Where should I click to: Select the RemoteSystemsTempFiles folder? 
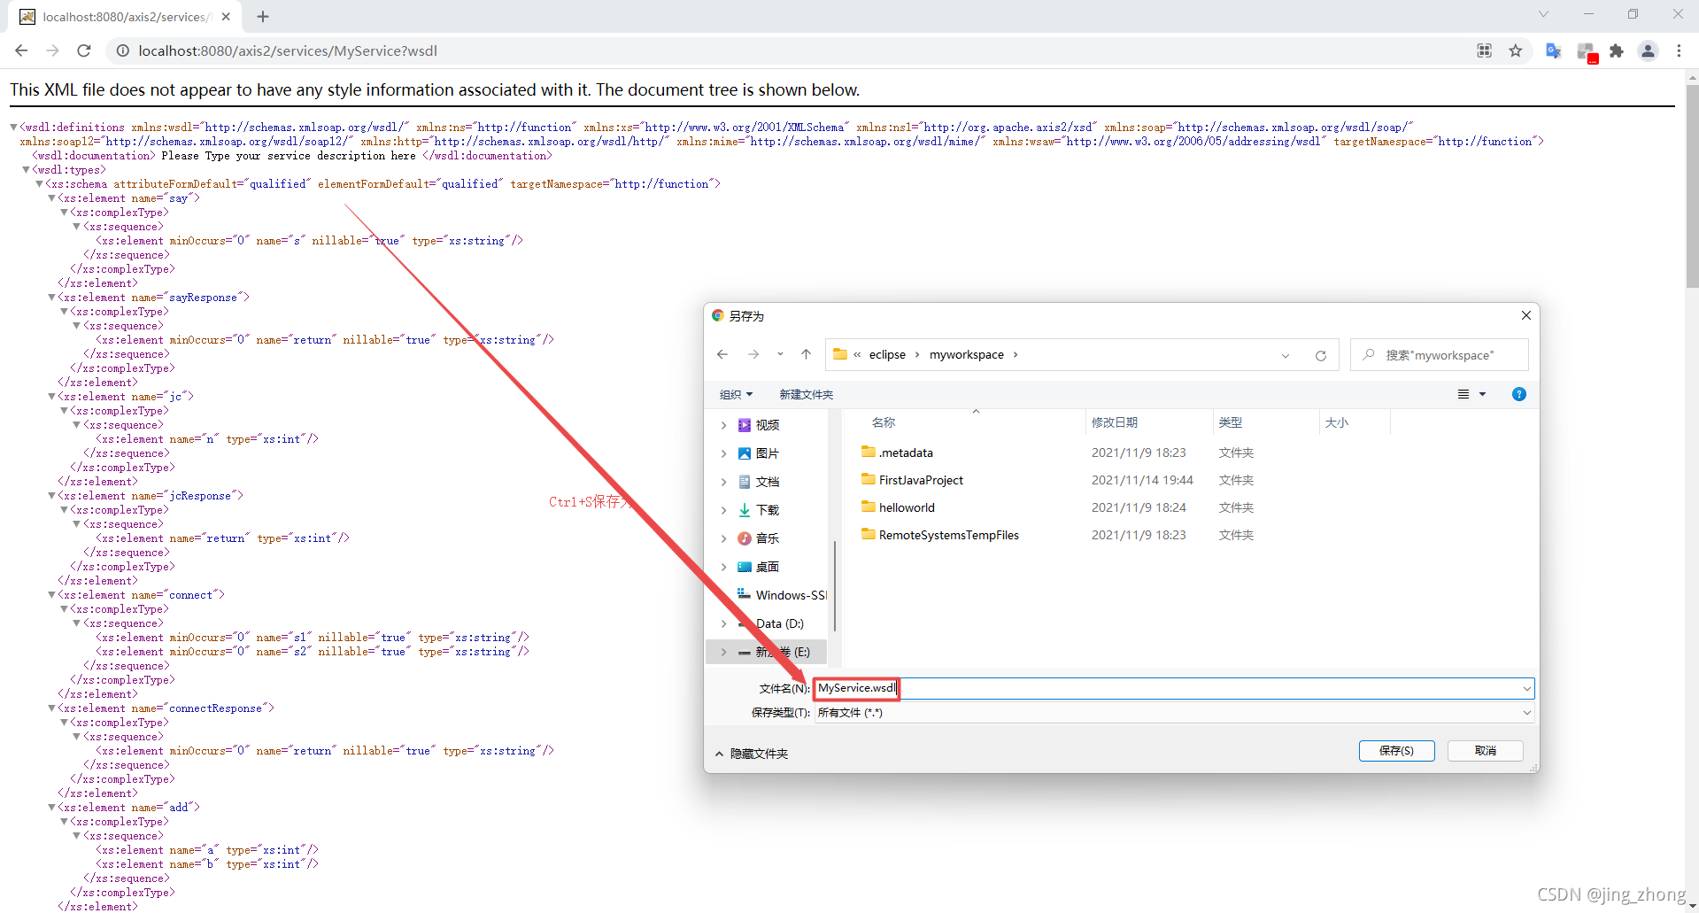tap(948, 535)
